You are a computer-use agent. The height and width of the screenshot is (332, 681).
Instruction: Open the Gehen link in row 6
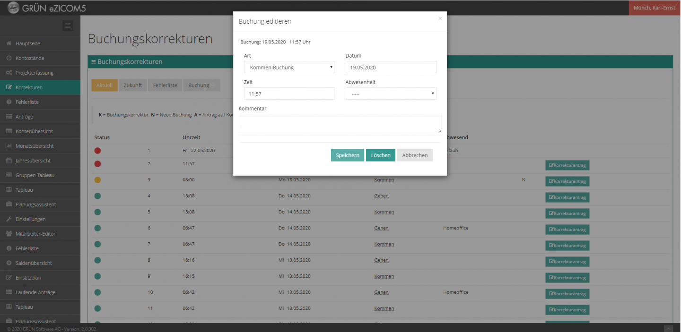[x=381, y=228]
